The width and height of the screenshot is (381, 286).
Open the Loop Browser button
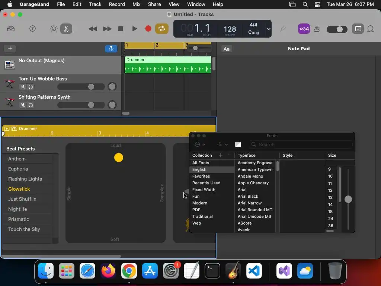[371, 29]
